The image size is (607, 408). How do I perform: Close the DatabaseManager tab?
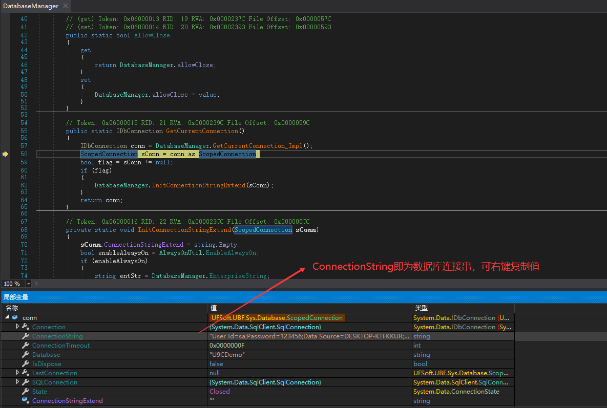(67, 6)
